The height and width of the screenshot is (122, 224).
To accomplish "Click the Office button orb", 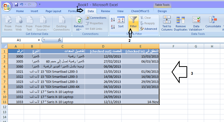I will 7,7.
